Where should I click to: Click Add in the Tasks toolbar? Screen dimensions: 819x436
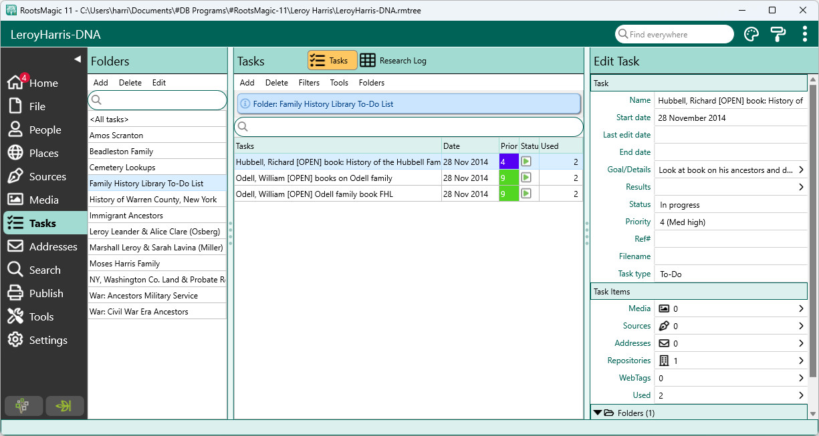point(247,83)
